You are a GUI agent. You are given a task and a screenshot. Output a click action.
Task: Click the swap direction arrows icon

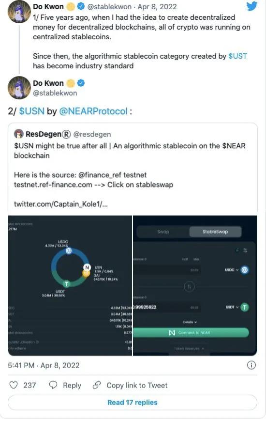pyautogui.click(x=189, y=286)
